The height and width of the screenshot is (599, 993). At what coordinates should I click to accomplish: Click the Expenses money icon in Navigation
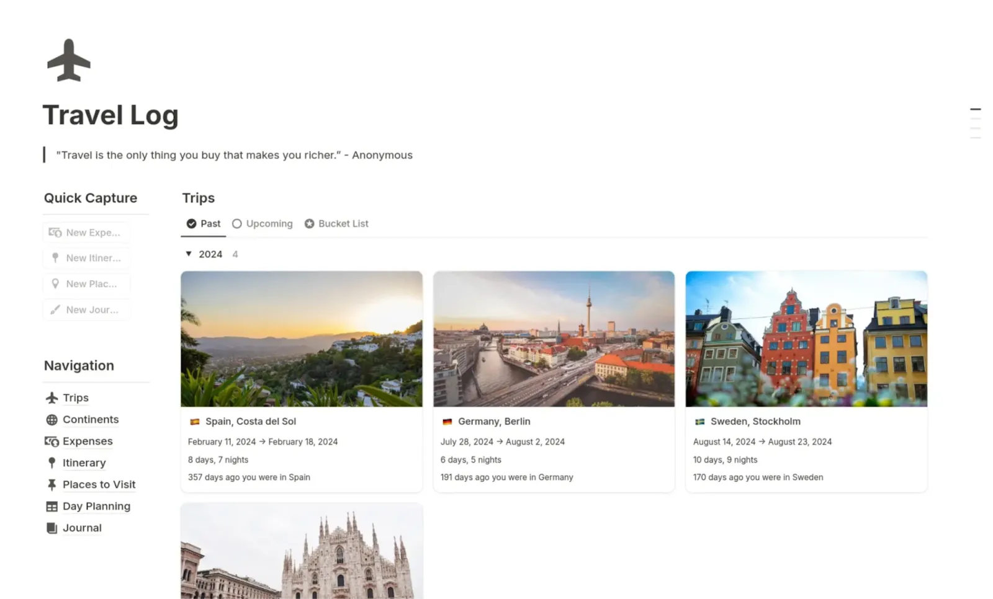(52, 441)
